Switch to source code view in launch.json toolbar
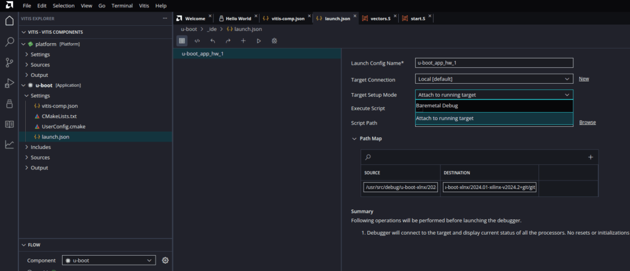The width and height of the screenshot is (630, 271). (x=197, y=41)
